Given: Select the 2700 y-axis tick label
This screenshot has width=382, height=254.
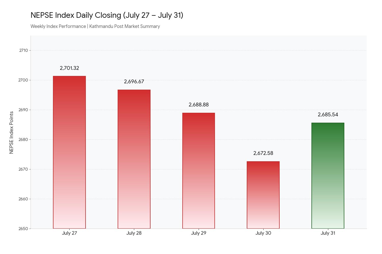Looking at the screenshot, I should 23,80.
